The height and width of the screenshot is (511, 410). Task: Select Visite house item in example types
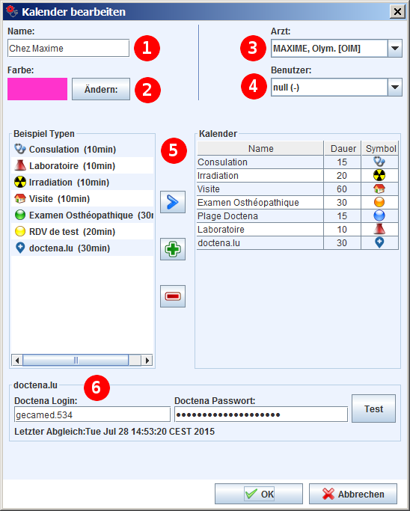pos(82,199)
